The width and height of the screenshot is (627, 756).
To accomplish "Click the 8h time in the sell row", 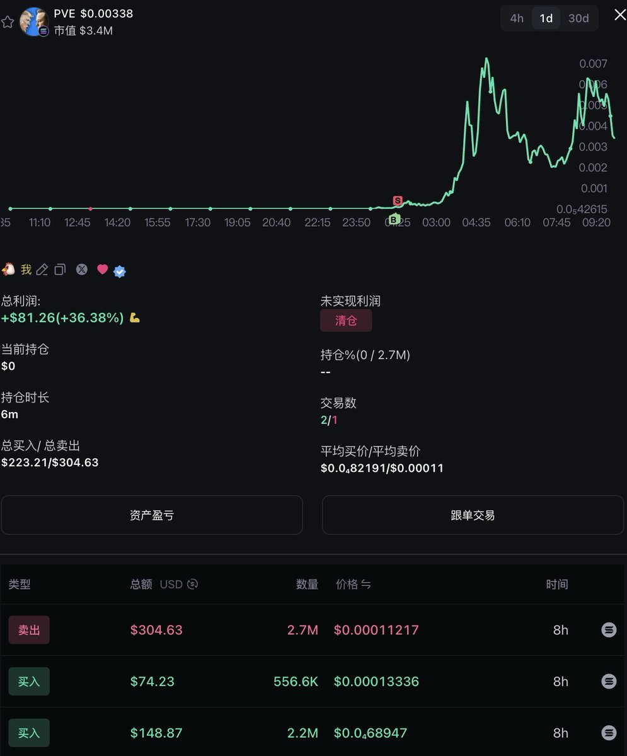I will [561, 630].
